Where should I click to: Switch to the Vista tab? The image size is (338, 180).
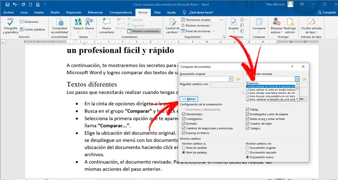157,13
